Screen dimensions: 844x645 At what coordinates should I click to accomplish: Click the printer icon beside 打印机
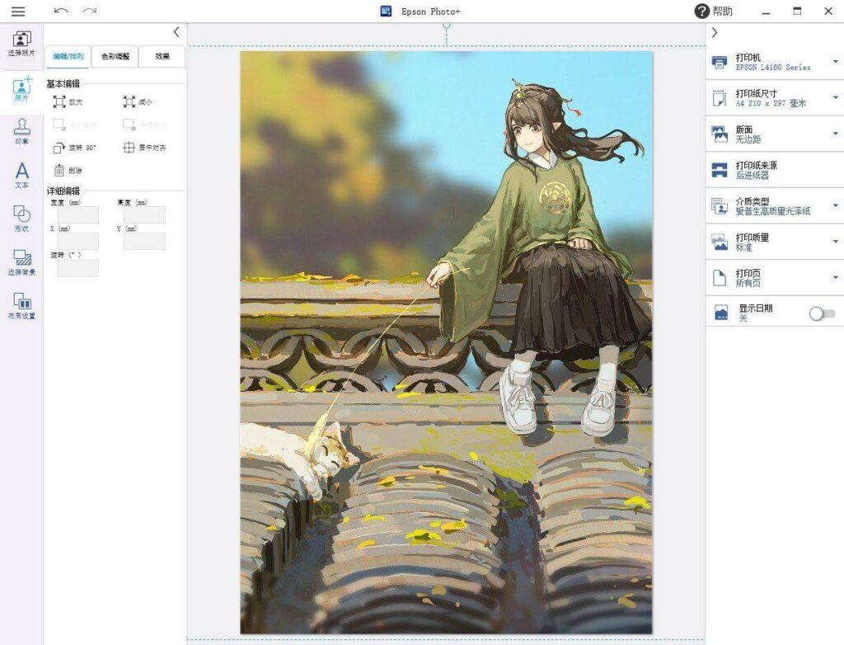[719, 62]
